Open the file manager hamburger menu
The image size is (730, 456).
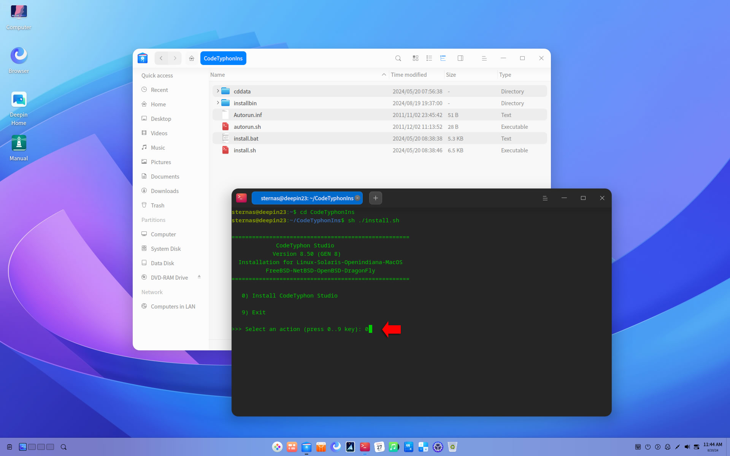[484, 58]
